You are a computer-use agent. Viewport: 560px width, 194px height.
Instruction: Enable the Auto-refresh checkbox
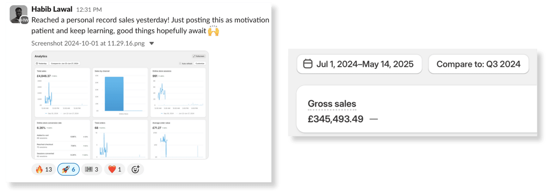click(x=180, y=64)
